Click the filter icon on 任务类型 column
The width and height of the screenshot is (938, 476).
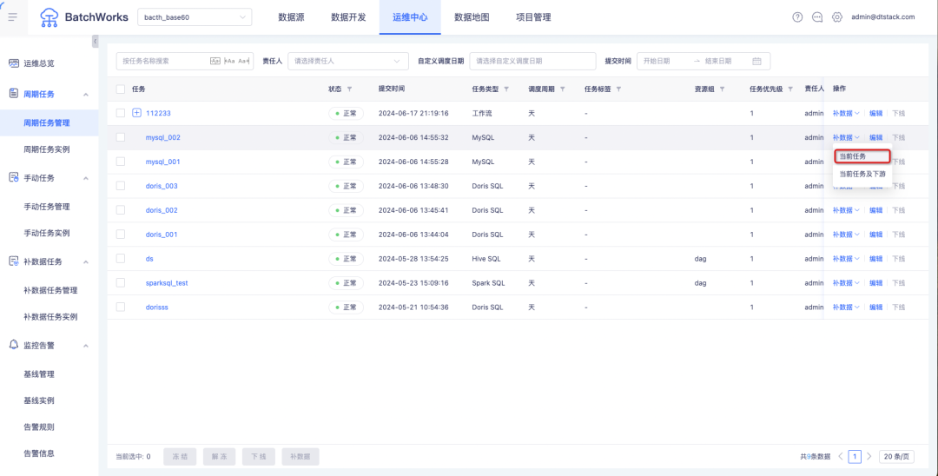point(507,89)
